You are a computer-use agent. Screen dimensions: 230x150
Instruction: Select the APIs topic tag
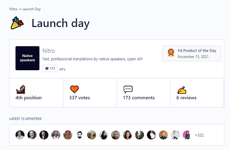coord(62,69)
